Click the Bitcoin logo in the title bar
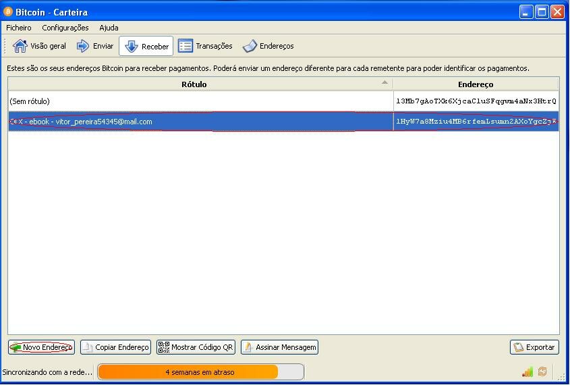This screenshot has height=385, width=570. [x=7, y=11]
